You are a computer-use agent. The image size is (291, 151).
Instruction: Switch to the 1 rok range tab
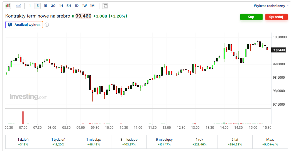coord(199,142)
